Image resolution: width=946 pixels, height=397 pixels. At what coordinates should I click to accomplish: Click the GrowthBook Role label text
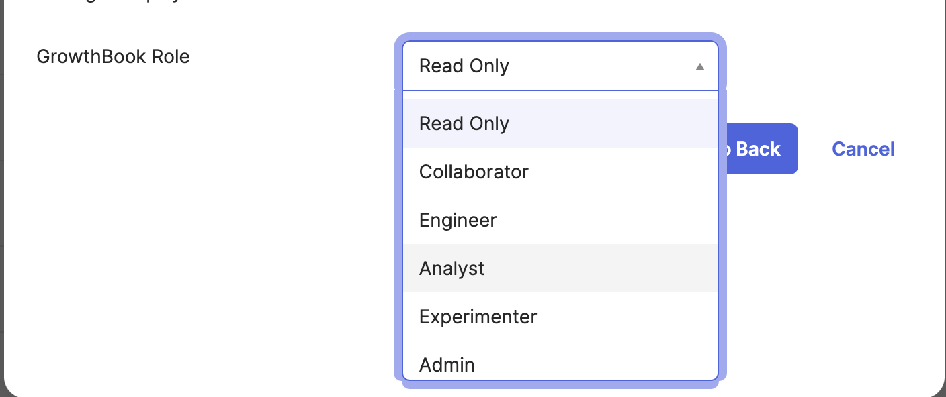113,56
